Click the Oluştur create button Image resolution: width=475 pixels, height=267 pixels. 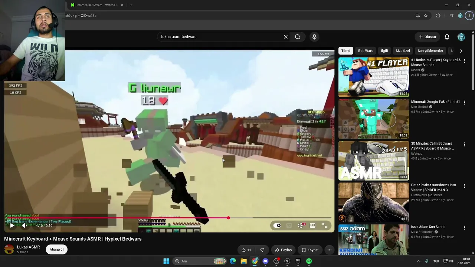pos(427,37)
